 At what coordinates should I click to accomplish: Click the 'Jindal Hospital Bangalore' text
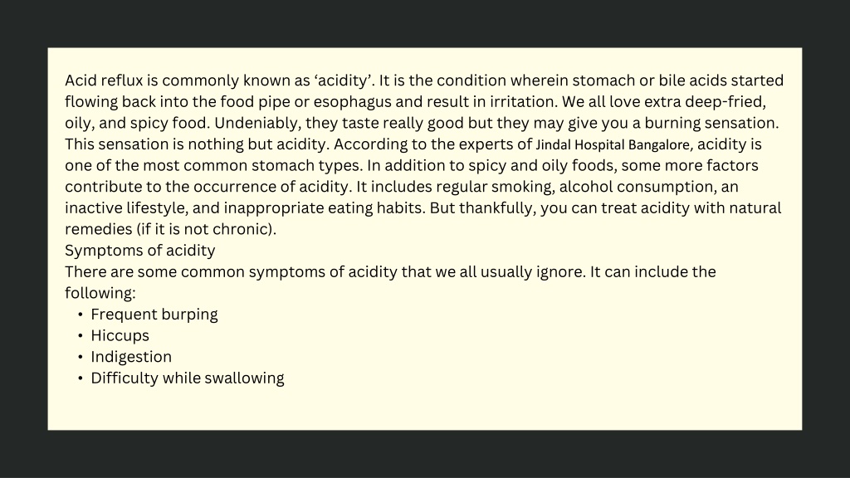613,144
